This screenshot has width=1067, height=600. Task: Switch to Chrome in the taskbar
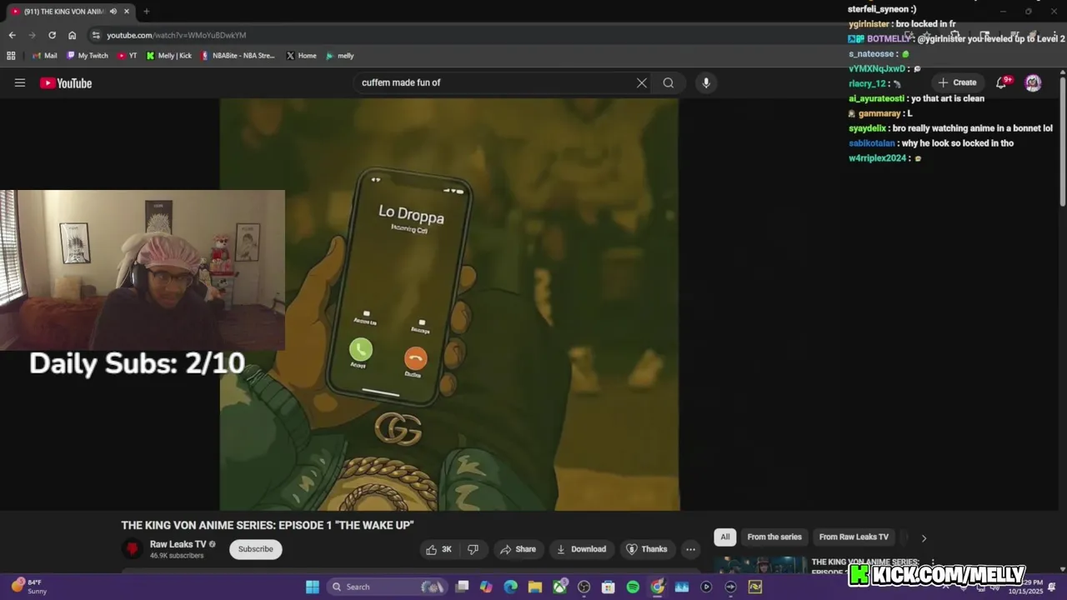click(x=658, y=587)
